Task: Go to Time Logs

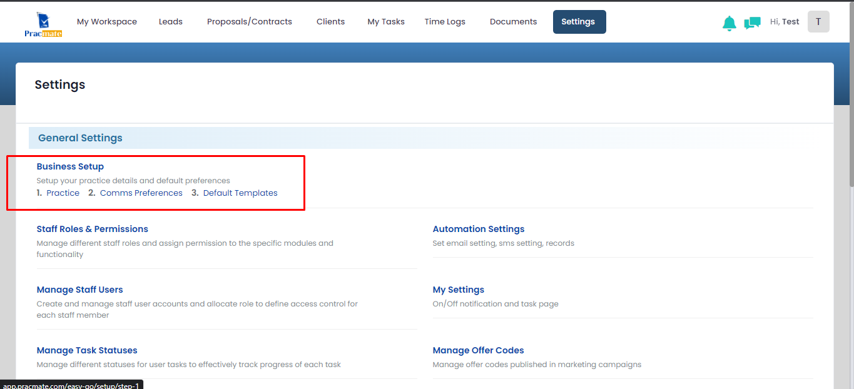Action: (445, 21)
